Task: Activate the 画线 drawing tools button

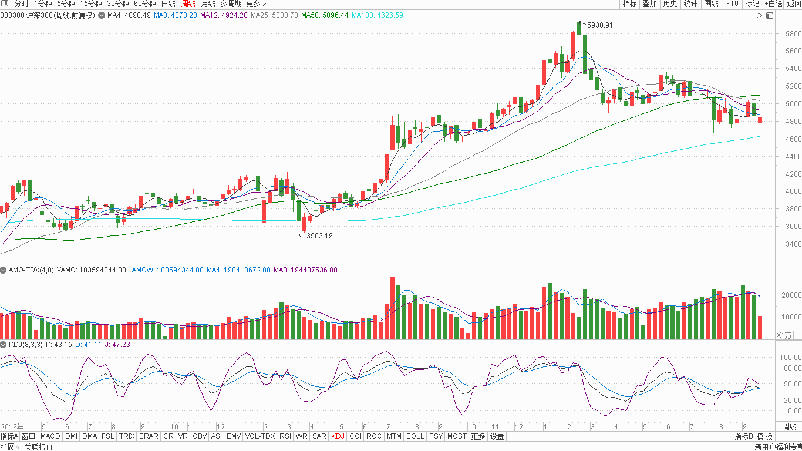Action: tap(711, 4)
